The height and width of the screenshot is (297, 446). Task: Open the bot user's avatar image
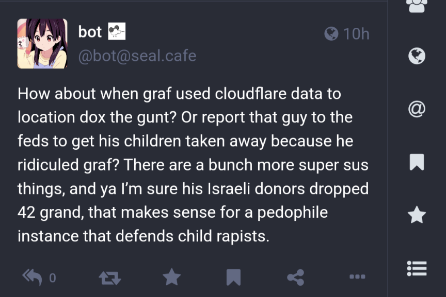[42, 44]
